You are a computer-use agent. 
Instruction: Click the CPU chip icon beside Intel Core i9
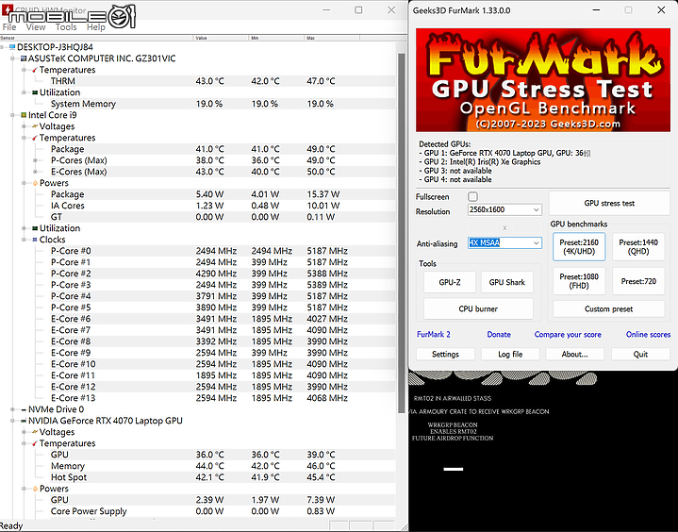[x=24, y=115]
